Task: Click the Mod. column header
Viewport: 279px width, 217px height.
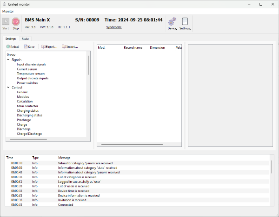Action: (110, 48)
